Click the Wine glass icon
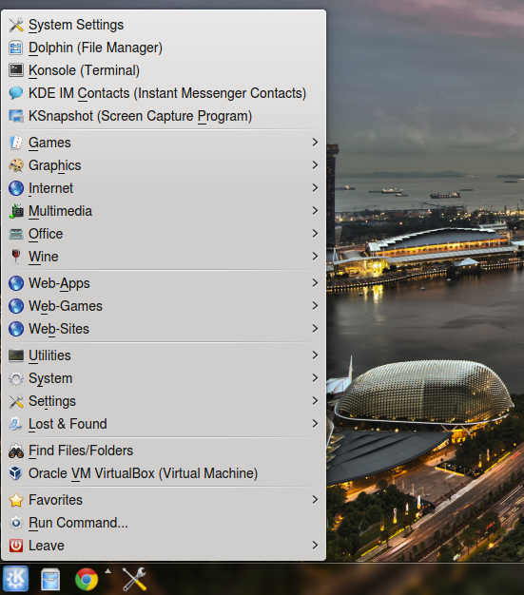 pos(16,257)
